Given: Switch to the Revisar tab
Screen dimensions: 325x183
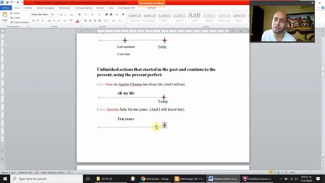Looking at the screenshot, I should tap(100, 8).
